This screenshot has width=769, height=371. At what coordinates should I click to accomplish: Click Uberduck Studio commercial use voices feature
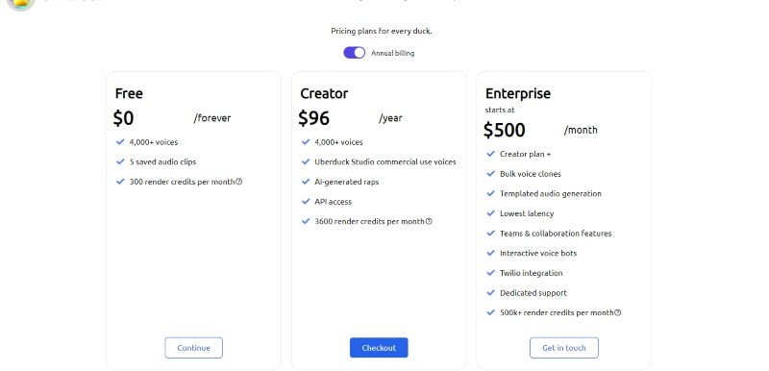click(x=385, y=161)
